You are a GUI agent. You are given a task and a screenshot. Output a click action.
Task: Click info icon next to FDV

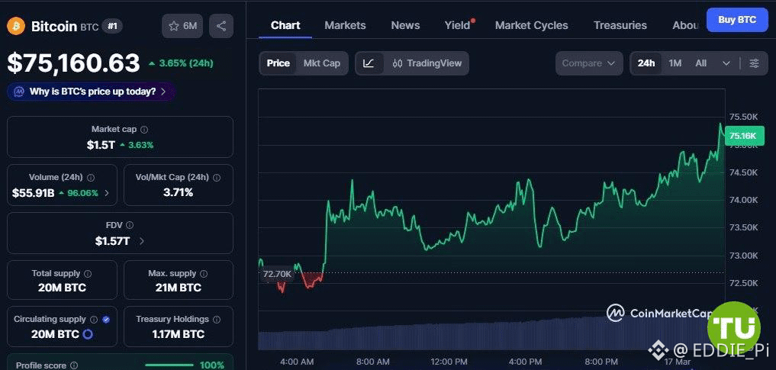click(x=130, y=225)
